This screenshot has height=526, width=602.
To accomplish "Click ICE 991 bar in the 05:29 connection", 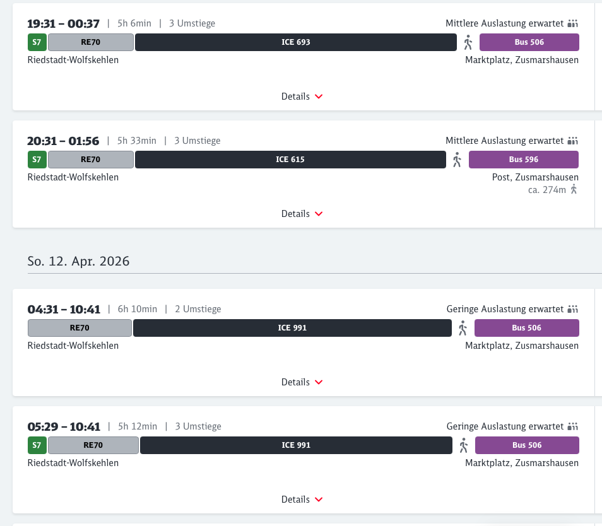I will click(295, 445).
